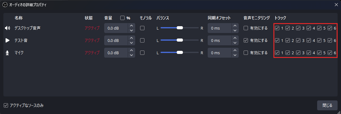The image size is (341, 114).
Task: Uncheck track 4 for デスクトップ音声
Action: coord(309,28)
